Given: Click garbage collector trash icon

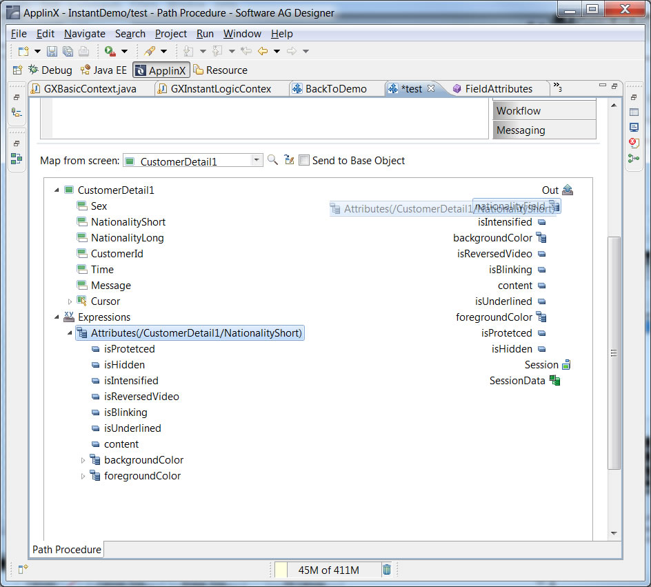Looking at the screenshot, I should click(x=387, y=570).
